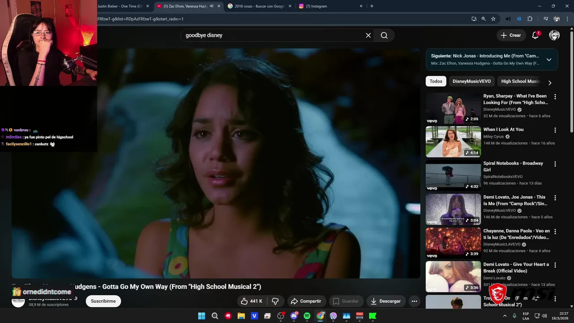Screen dimensions: 574x323
Task: Open the Chrome extensions puzzle icon
Action: (530, 19)
